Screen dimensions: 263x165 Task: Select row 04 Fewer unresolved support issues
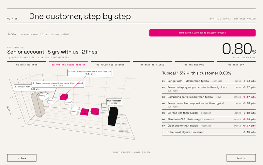coord(209,105)
